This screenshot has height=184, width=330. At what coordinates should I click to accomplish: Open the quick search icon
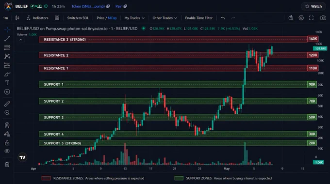point(291,18)
